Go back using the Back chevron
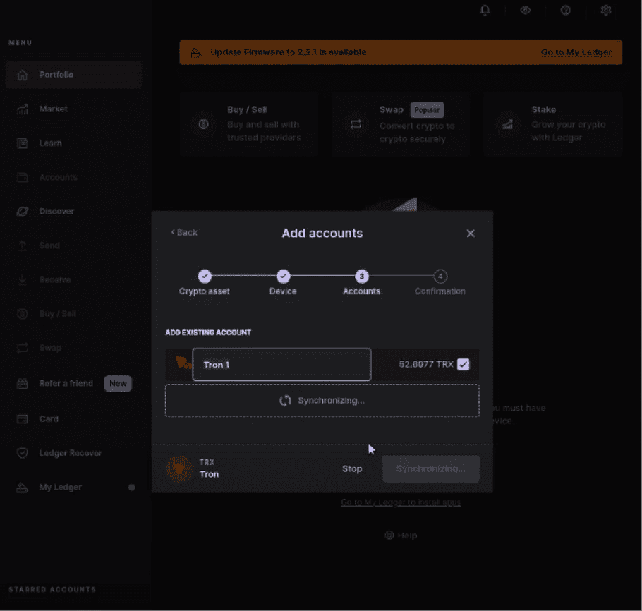Screen dimensions: 642x611 184,233
